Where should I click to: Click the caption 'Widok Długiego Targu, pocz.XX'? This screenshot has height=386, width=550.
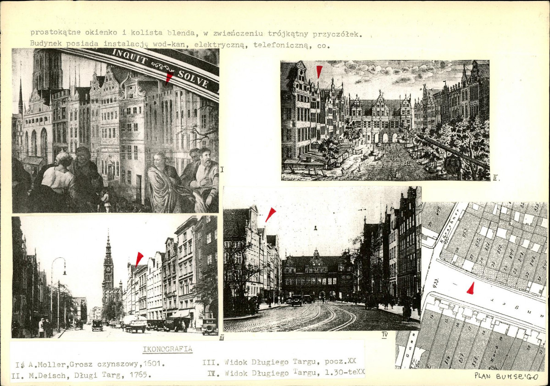click(283, 362)
